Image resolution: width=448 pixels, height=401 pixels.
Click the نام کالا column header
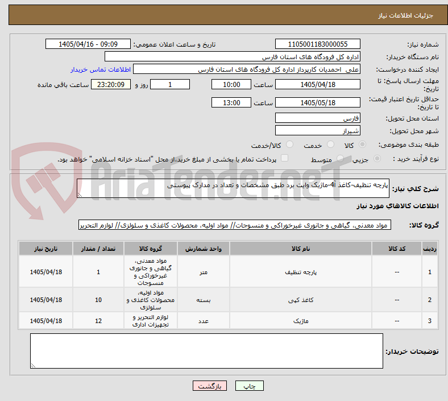click(301, 249)
